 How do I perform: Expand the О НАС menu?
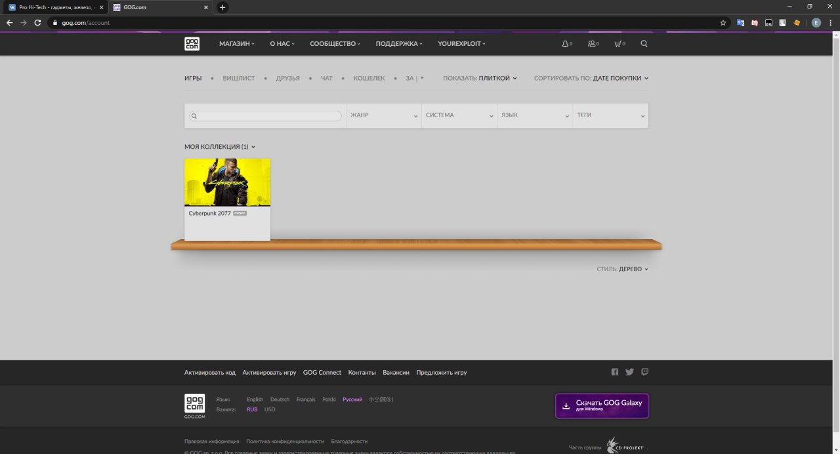pyautogui.click(x=282, y=44)
